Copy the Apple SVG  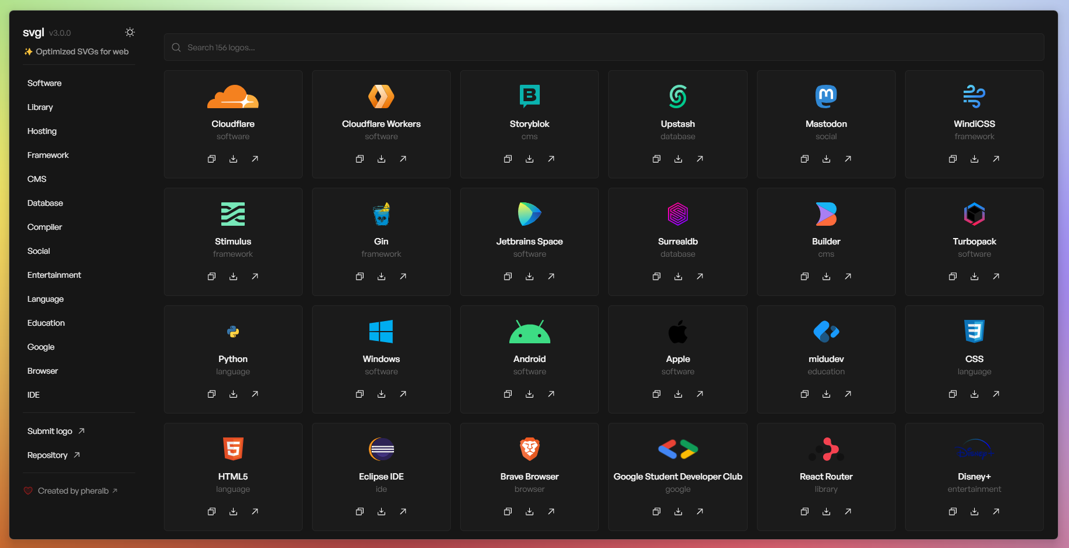(x=656, y=394)
